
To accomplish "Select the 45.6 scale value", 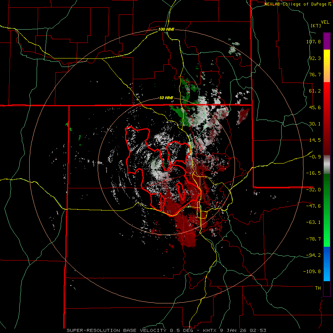I will pyautogui.click(x=315, y=107).
